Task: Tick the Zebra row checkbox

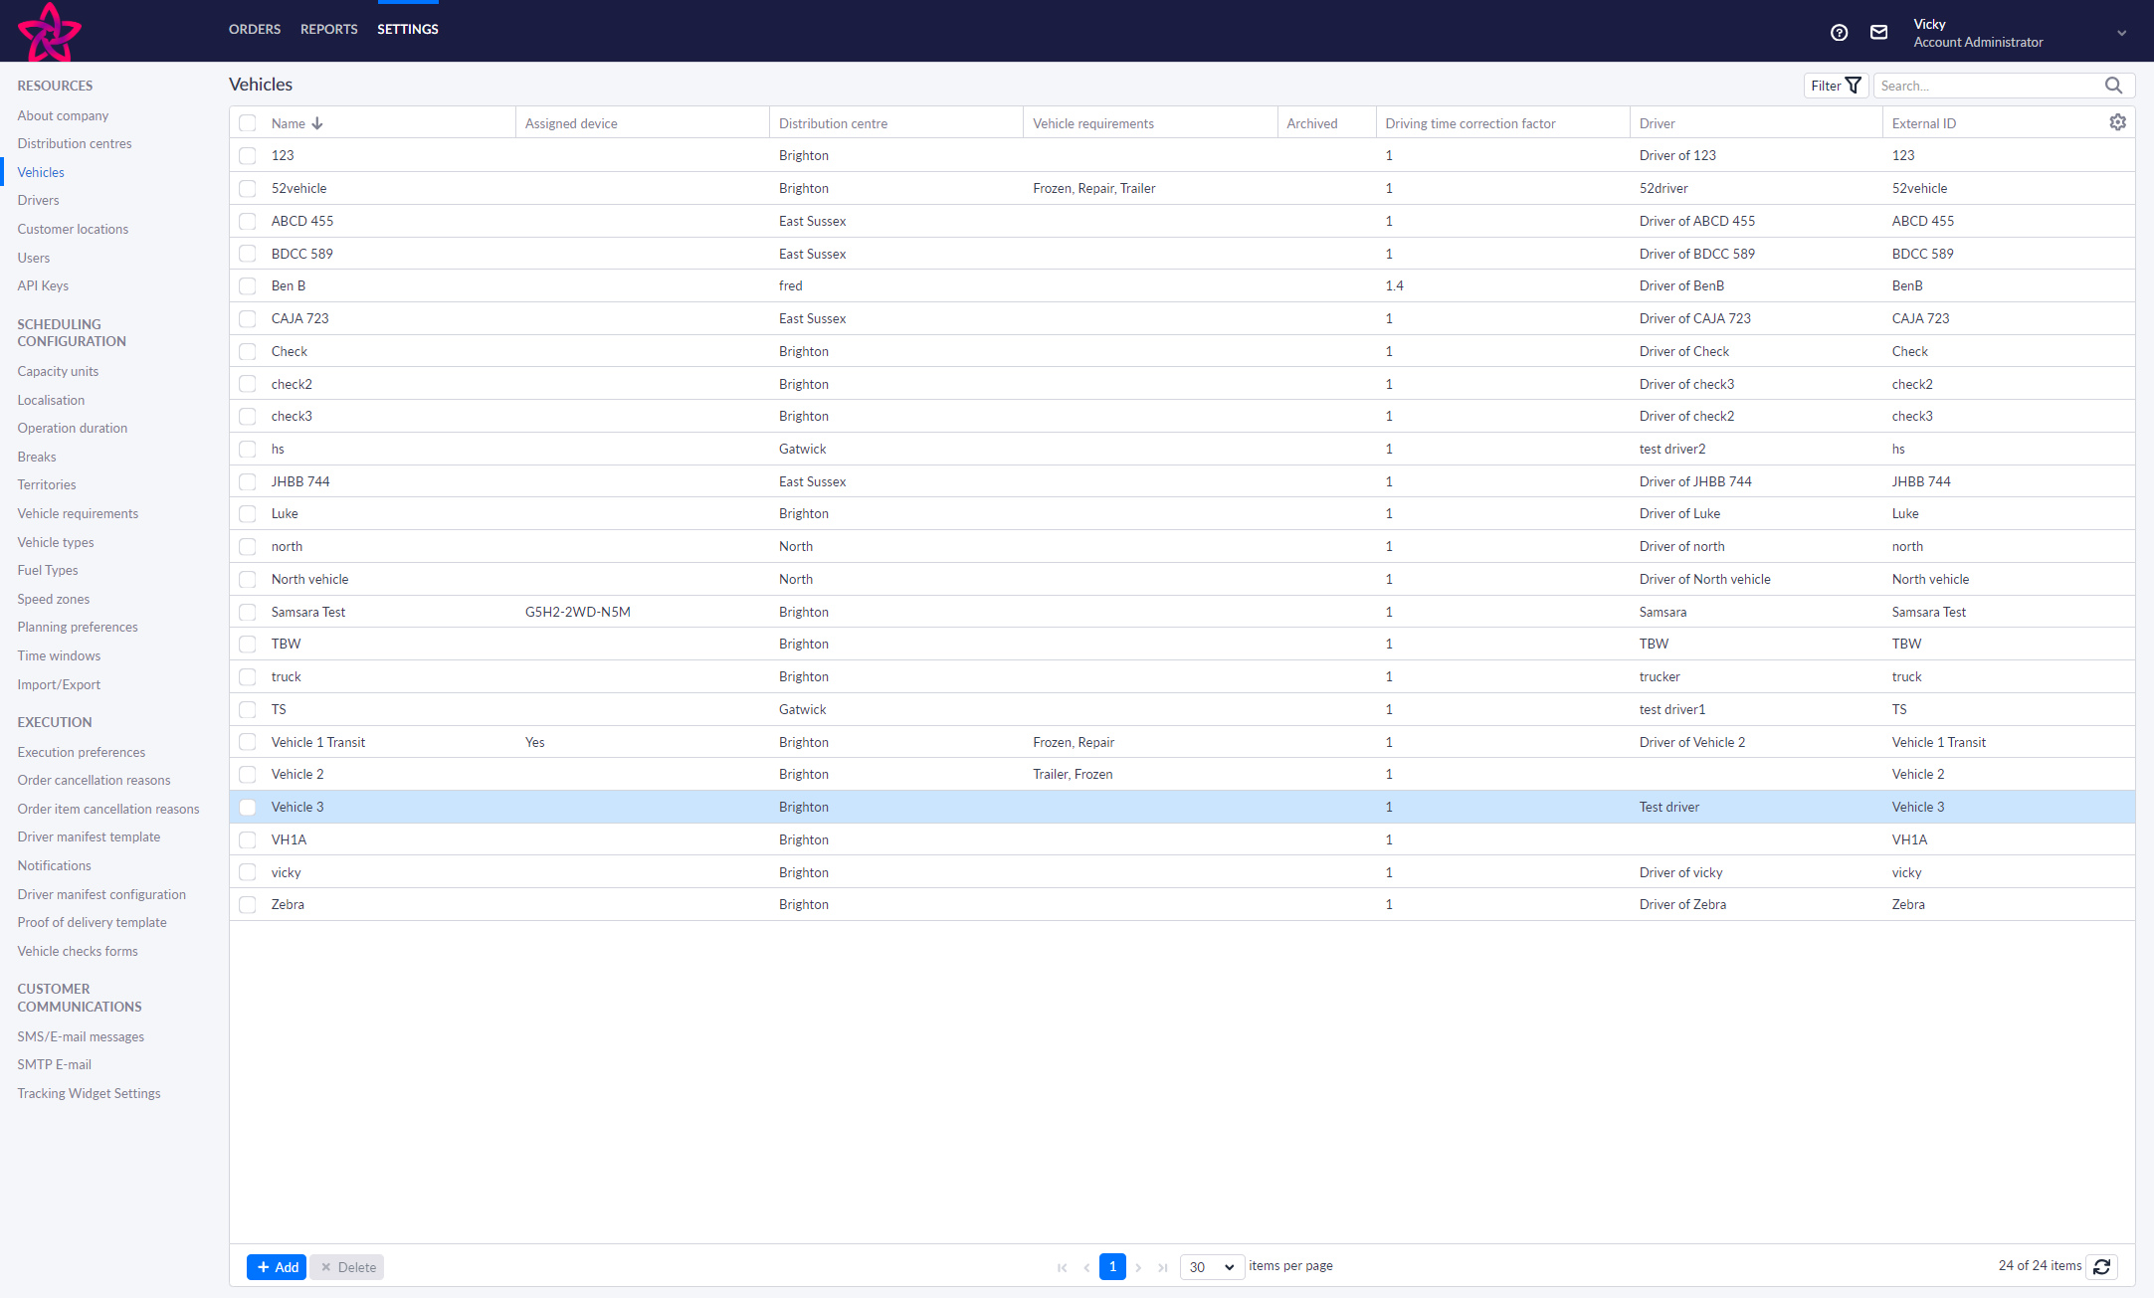Action: coord(248,905)
